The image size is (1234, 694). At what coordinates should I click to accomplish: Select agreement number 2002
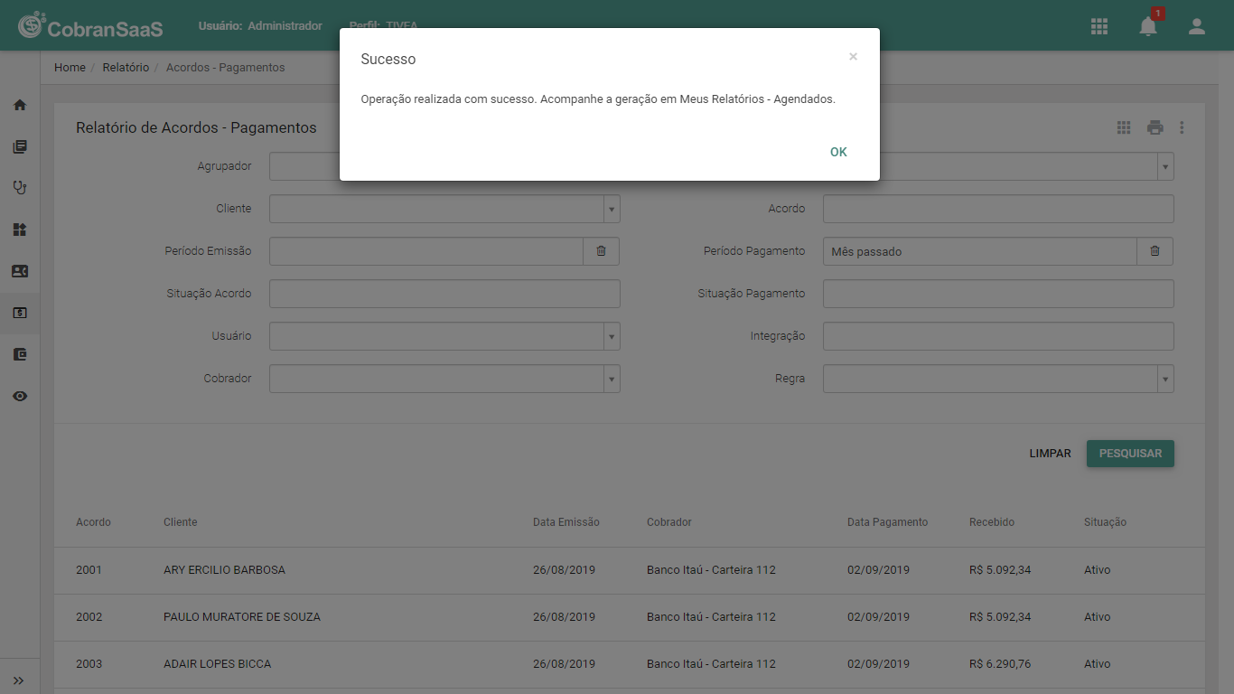(x=89, y=617)
